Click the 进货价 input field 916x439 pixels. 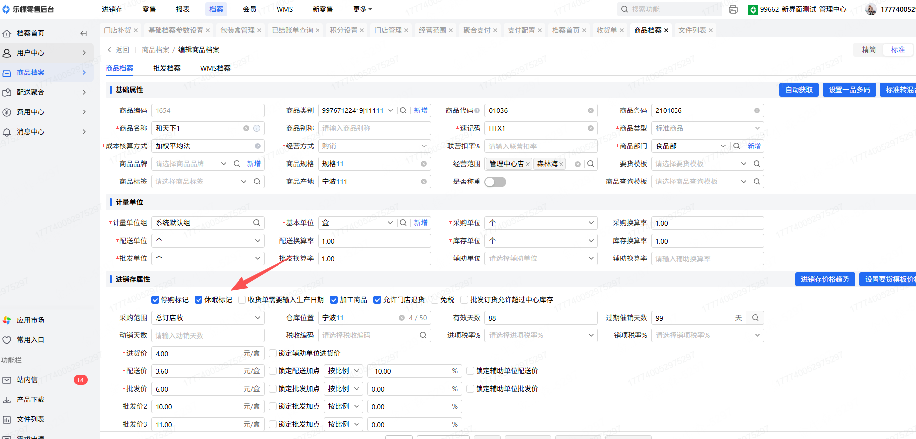pos(208,353)
